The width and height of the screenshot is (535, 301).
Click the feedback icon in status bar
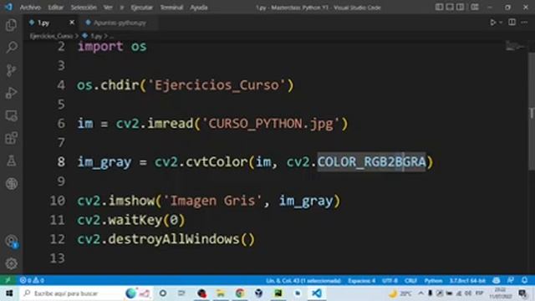(x=511, y=280)
